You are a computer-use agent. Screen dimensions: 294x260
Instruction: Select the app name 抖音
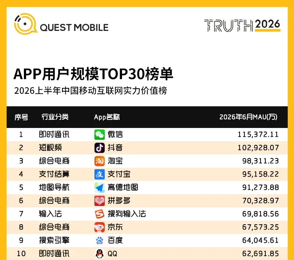[x=115, y=147]
